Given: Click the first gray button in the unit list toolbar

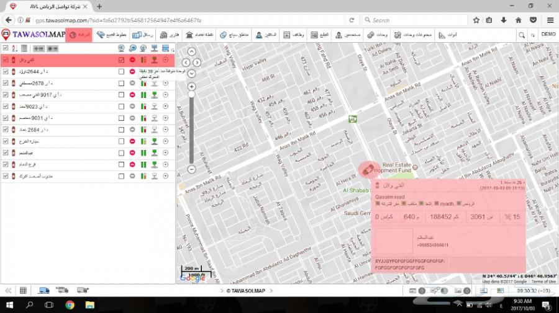Looking at the screenshot, I should click(x=39, y=48).
